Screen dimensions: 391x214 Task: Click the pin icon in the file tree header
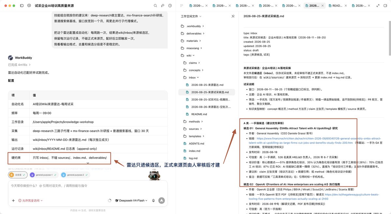[233, 16]
